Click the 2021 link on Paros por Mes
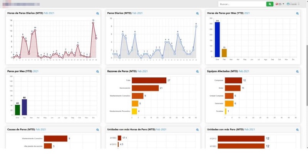Screen dimensions: 308x154 click(36, 71)
